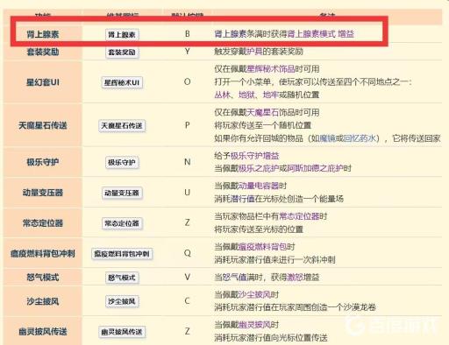Click the text 消耗玩家潜行值来进行一次斜冲刺
The width and height of the screenshot is (449, 345).
pos(274,259)
